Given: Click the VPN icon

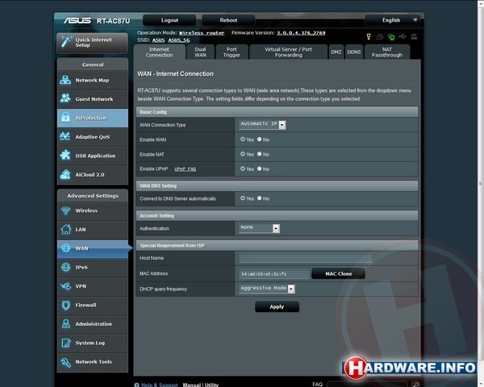Looking at the screenshot, I should pyautogui.click(x=65, y=286).
